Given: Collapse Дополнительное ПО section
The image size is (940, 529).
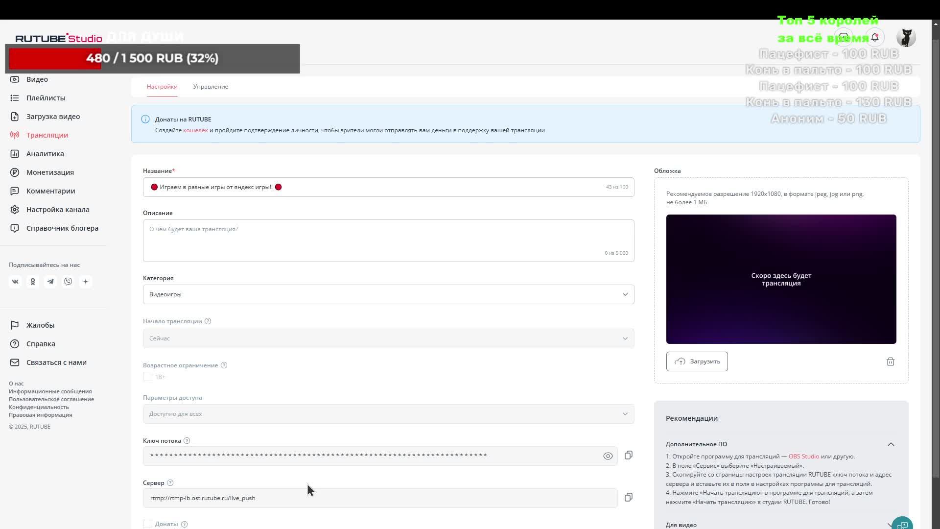Looking at the screenshot, I should [x=891, y=444].
